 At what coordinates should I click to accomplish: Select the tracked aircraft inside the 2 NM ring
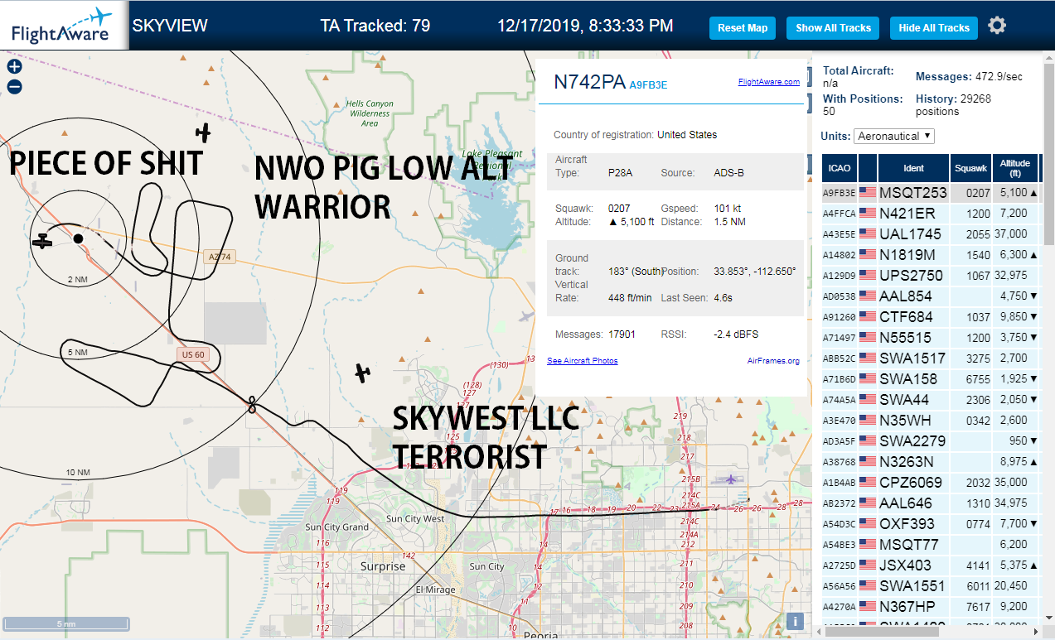click(x=42, y=241)
